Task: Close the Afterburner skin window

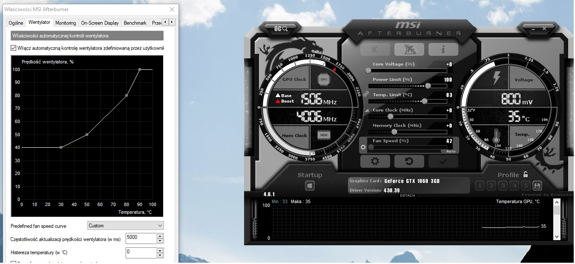Action: pyautogui.click(x=544, y=29)
